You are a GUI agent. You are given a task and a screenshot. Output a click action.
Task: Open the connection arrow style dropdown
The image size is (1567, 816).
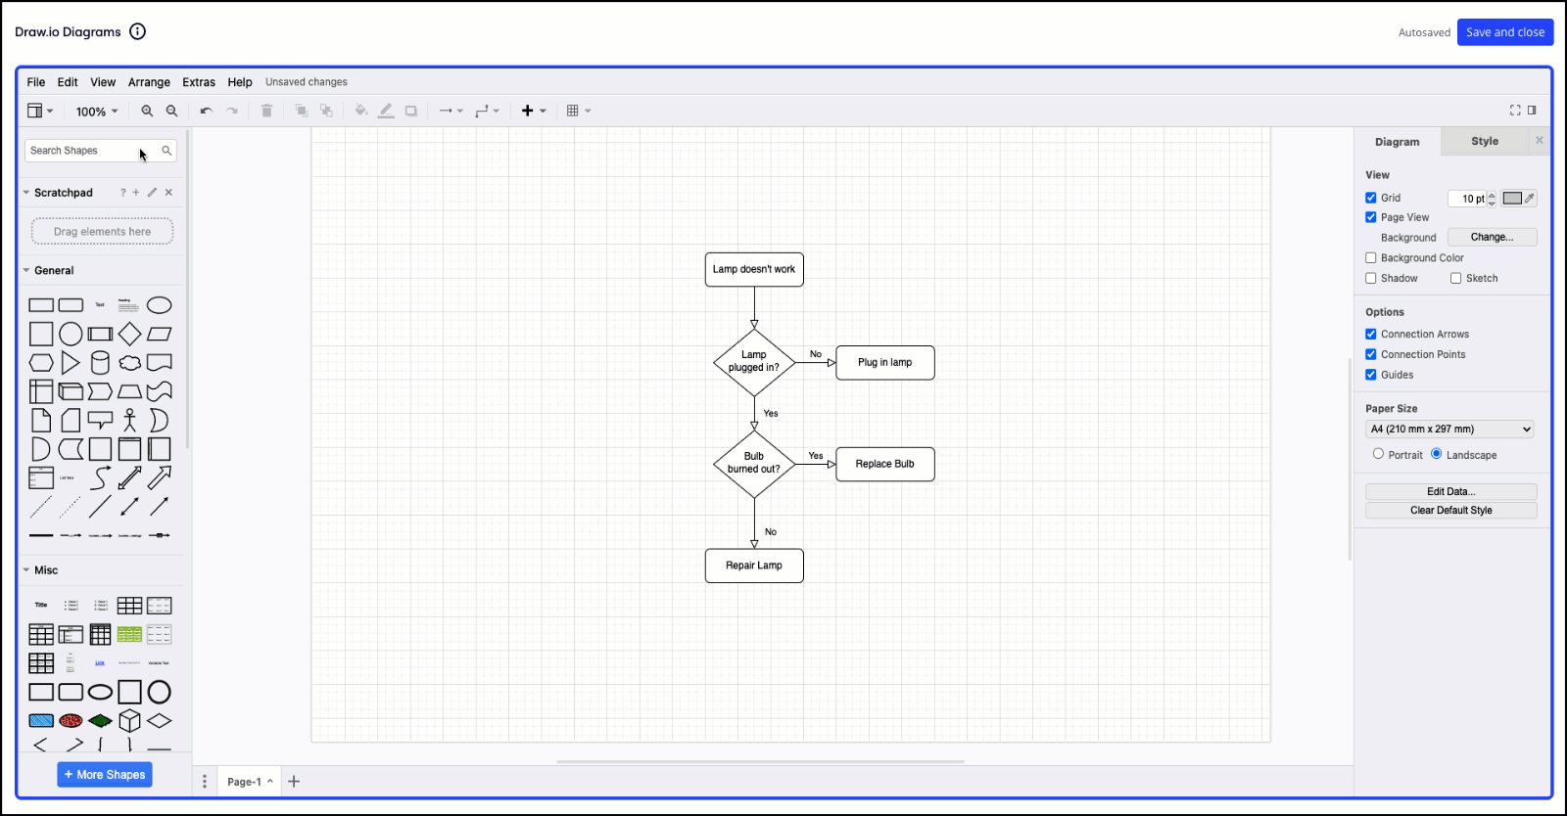451,111
